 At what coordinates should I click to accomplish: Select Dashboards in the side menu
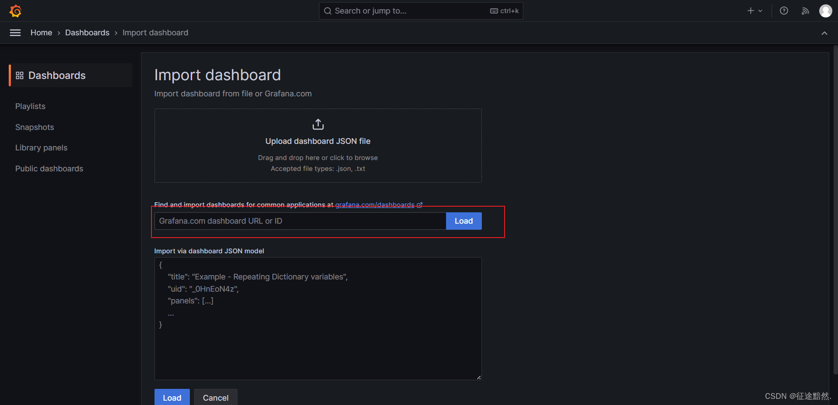pos(71,75)
